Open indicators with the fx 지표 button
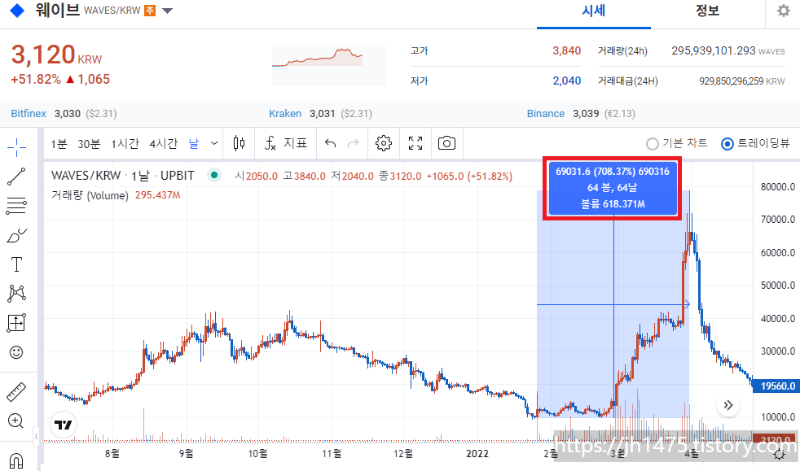 coord(286,144)
